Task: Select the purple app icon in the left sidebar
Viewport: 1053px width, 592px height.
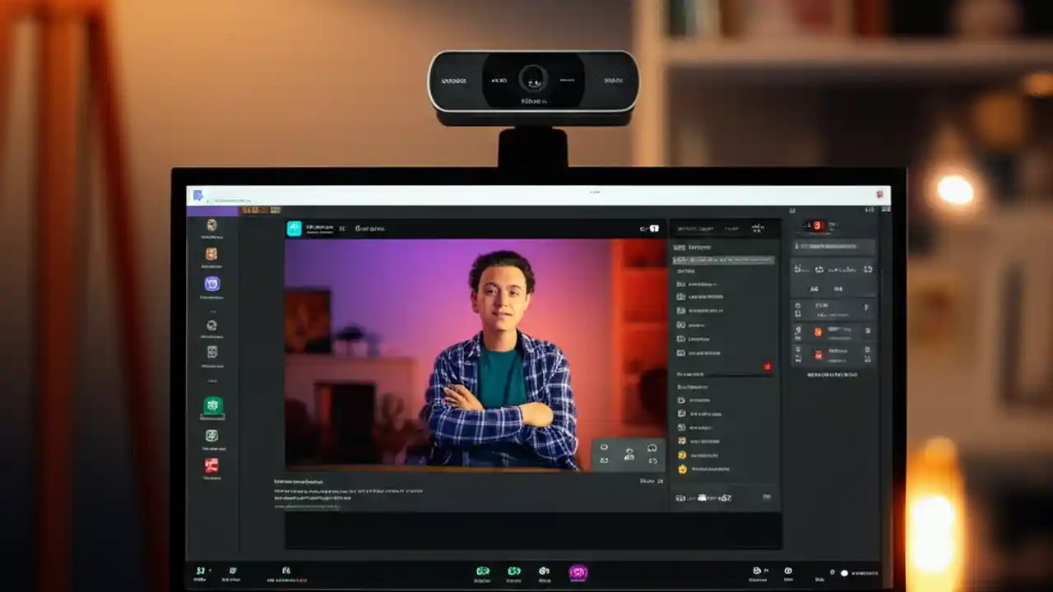Action: (x=212, y=284)
